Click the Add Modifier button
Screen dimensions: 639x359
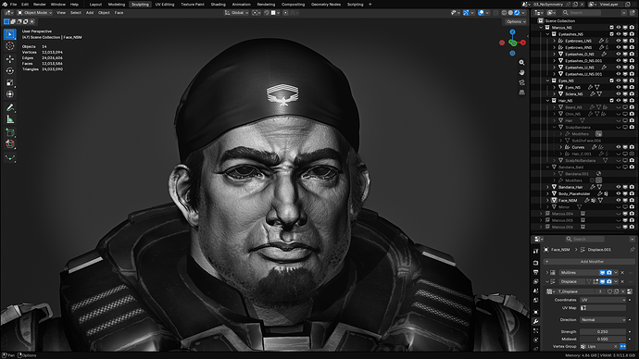[589, 261]
